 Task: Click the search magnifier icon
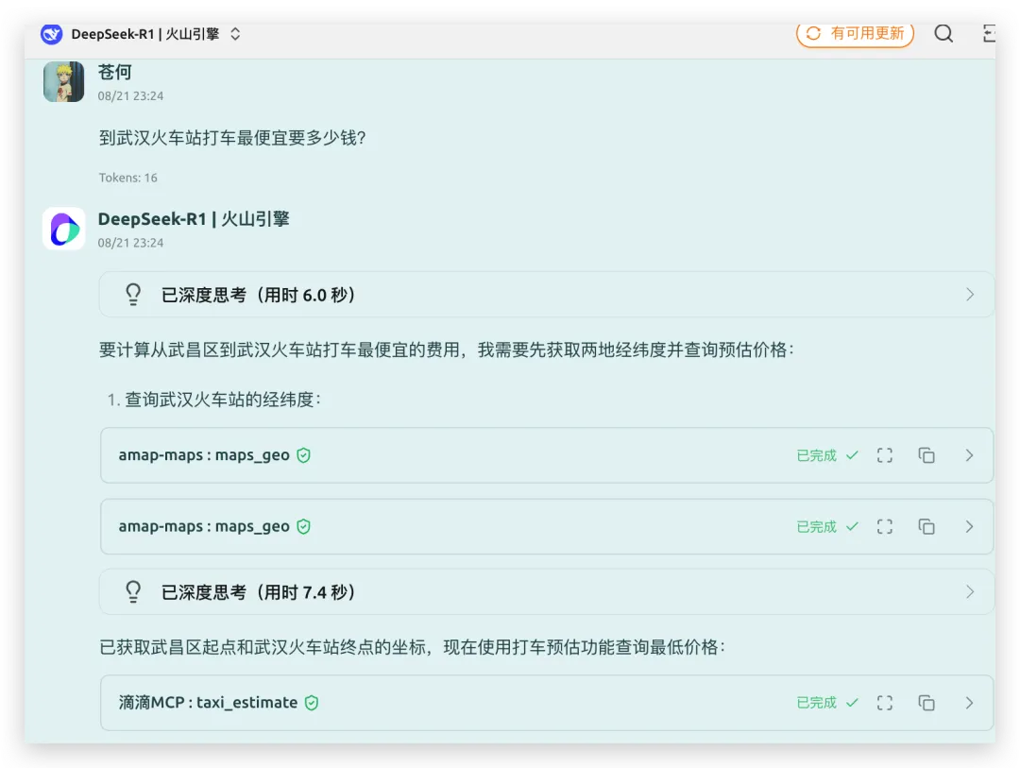943,34
